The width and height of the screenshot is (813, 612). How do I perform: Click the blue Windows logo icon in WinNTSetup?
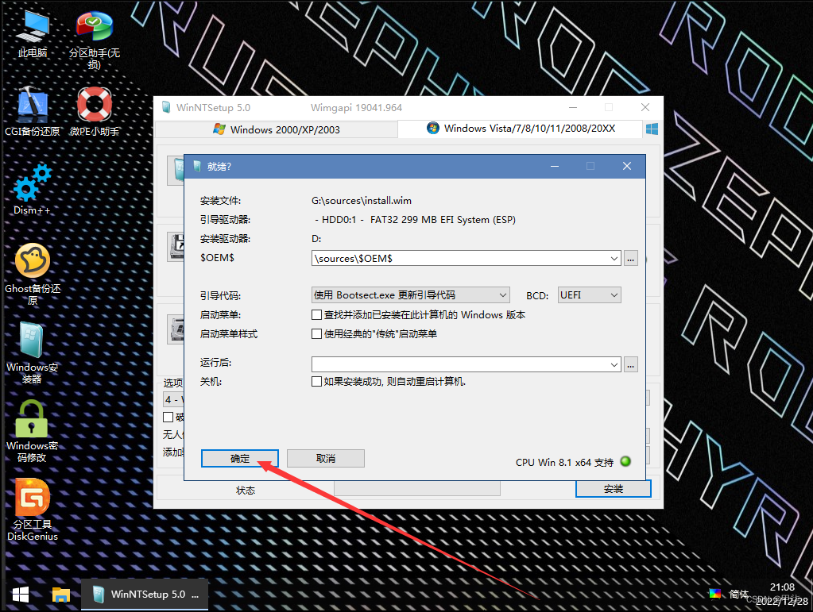coord(652,129)
